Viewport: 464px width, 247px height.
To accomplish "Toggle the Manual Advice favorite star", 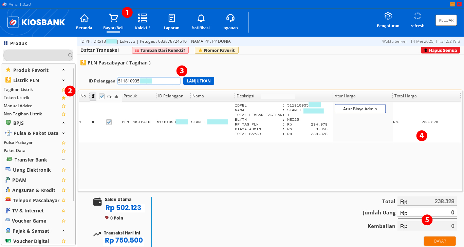I will coord(63,106).
